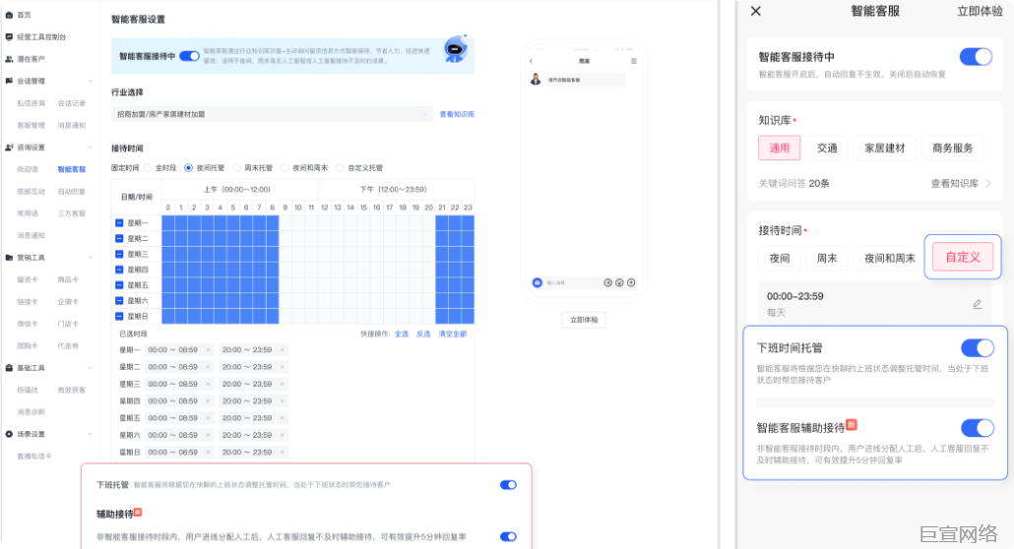Select the 自定义 reception time option
The width and height of the screenshot is (1014, 549).
[x=963, y=258]
